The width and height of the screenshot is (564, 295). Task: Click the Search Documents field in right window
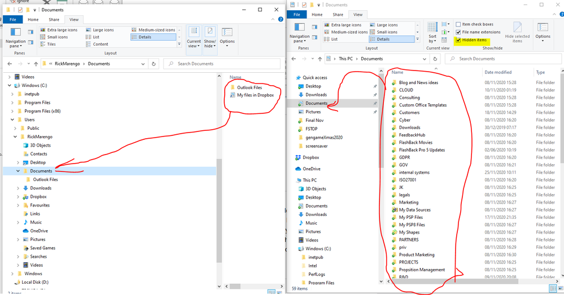tap(508, 59)
